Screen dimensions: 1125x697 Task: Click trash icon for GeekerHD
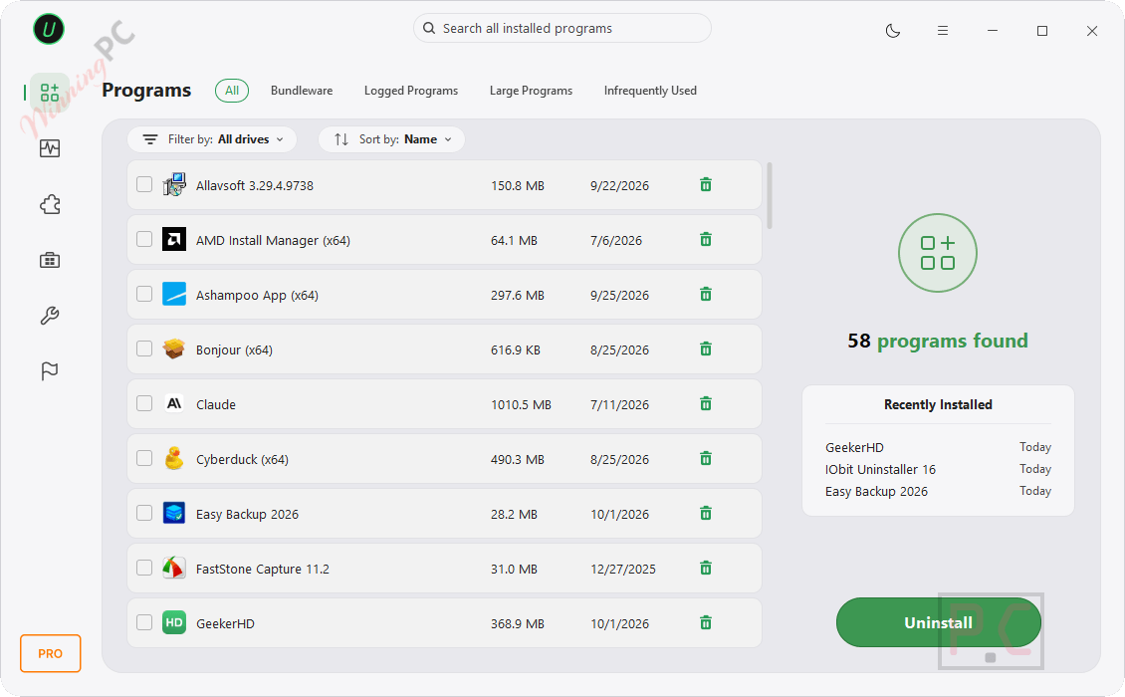(x=706, y=623)
